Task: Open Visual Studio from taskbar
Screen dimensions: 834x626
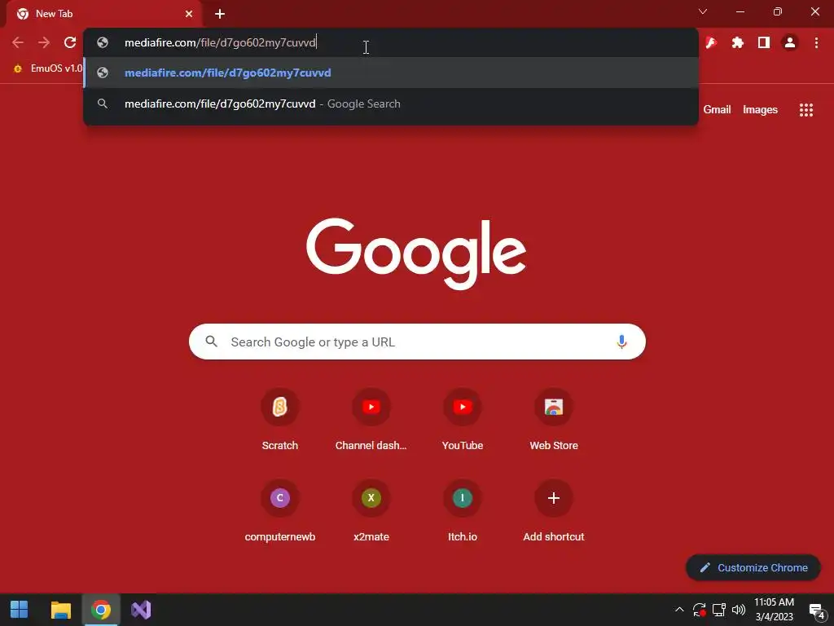Action: click(x=141, y=610)
